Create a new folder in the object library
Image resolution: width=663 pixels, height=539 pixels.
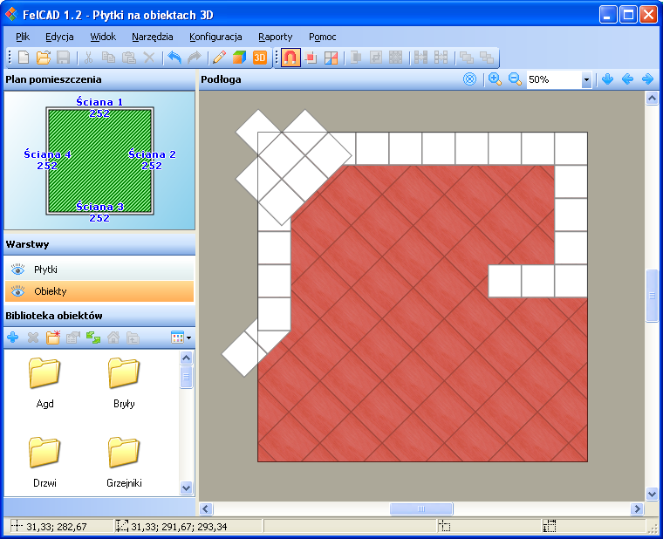(52, 337)
